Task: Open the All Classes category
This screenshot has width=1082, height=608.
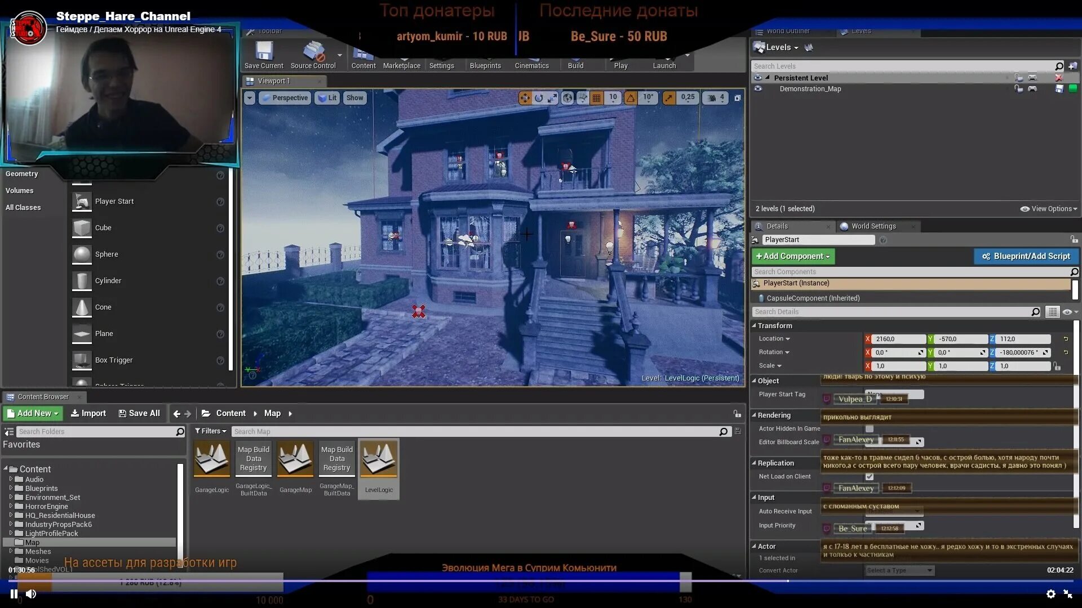Action: [23, 208]
